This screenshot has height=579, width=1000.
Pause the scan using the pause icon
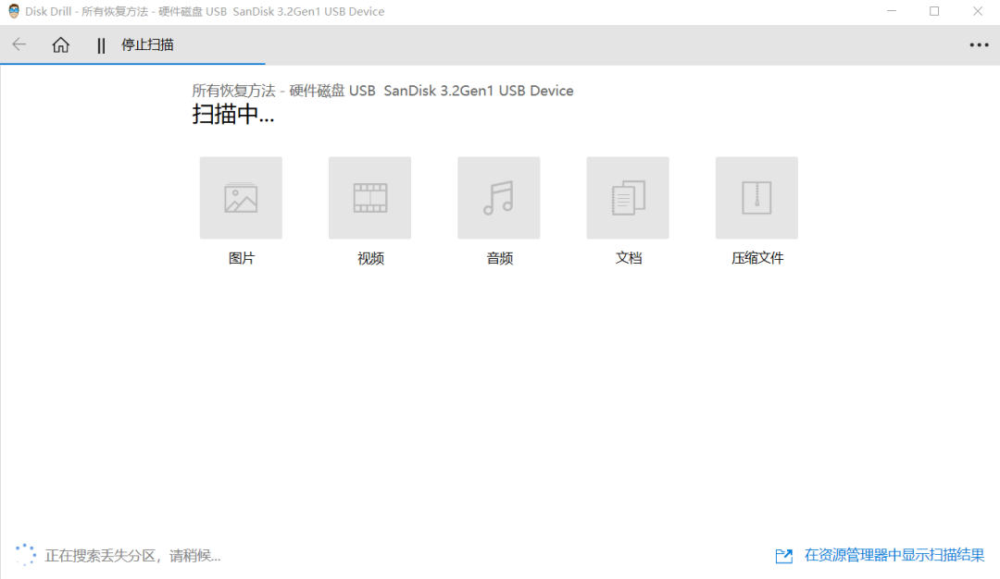(101, 44)
